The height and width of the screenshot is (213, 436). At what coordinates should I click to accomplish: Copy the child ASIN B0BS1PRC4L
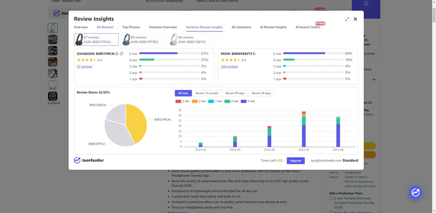(117, 54)
